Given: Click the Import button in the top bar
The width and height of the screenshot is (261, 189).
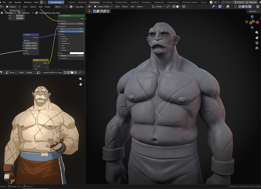Looking at the screenshot, I should click(x=239, y=2).
